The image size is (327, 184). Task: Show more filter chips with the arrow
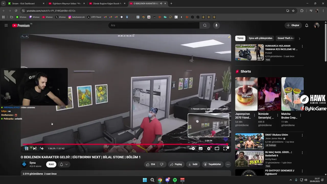point(299,38)
